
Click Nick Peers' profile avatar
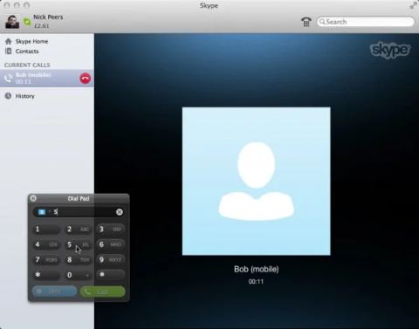[x=12, y=21]
